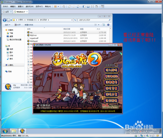The height and width of the screenshot is (138, 163).
Task: Open Explorer help icon
Action: click(108, 25)
